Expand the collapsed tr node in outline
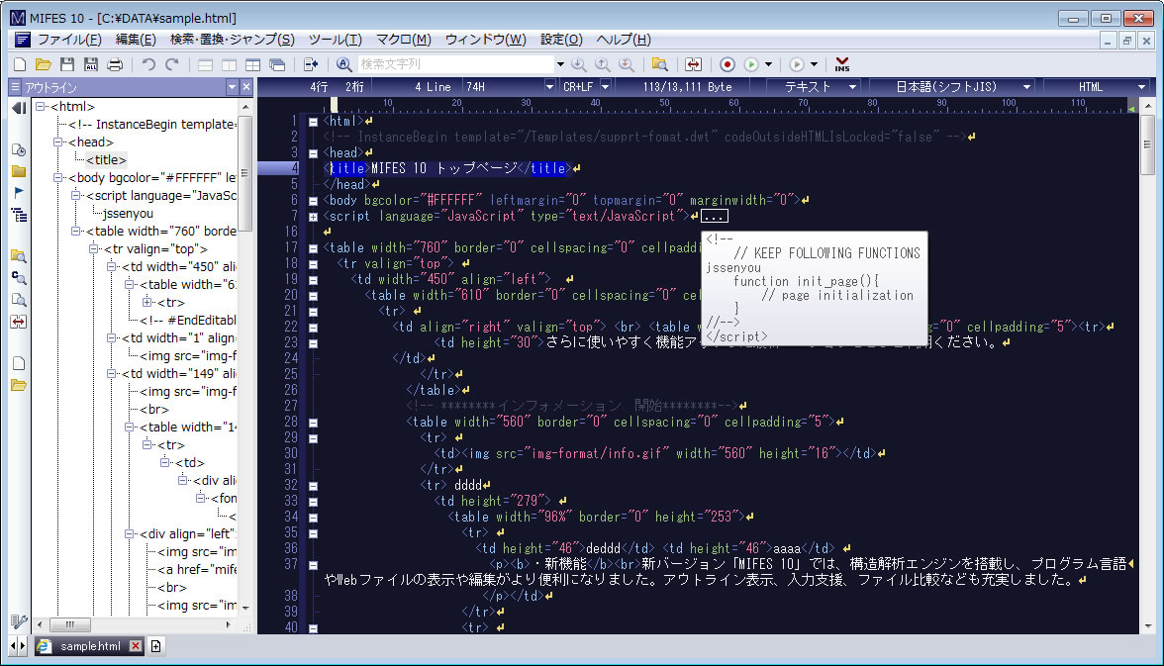 pos(147,302)
